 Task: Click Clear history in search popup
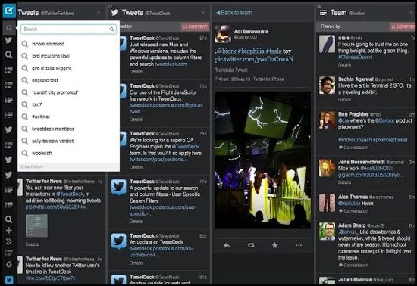[x=32, y=166]
